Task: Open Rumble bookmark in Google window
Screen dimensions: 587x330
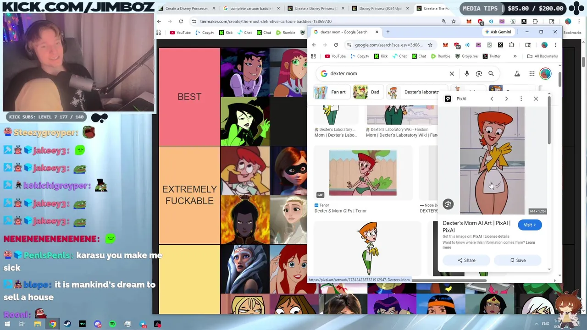Action: coord(440,56)
